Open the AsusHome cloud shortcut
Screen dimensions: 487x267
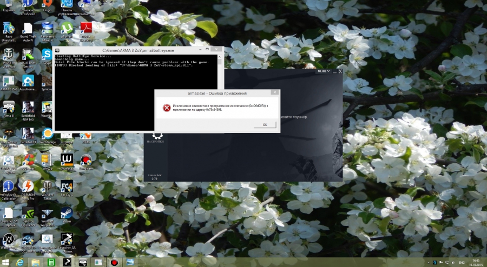point(28,83)
